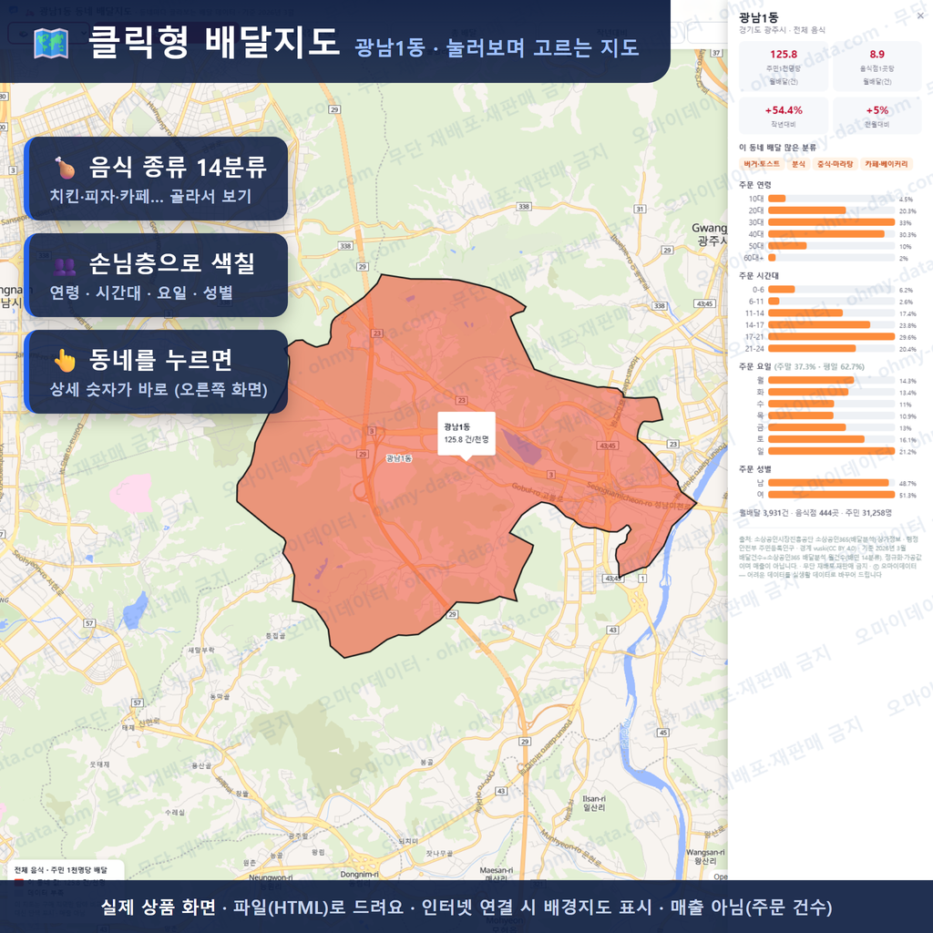Click the 17-21 time slot bar

click(831, 336)
